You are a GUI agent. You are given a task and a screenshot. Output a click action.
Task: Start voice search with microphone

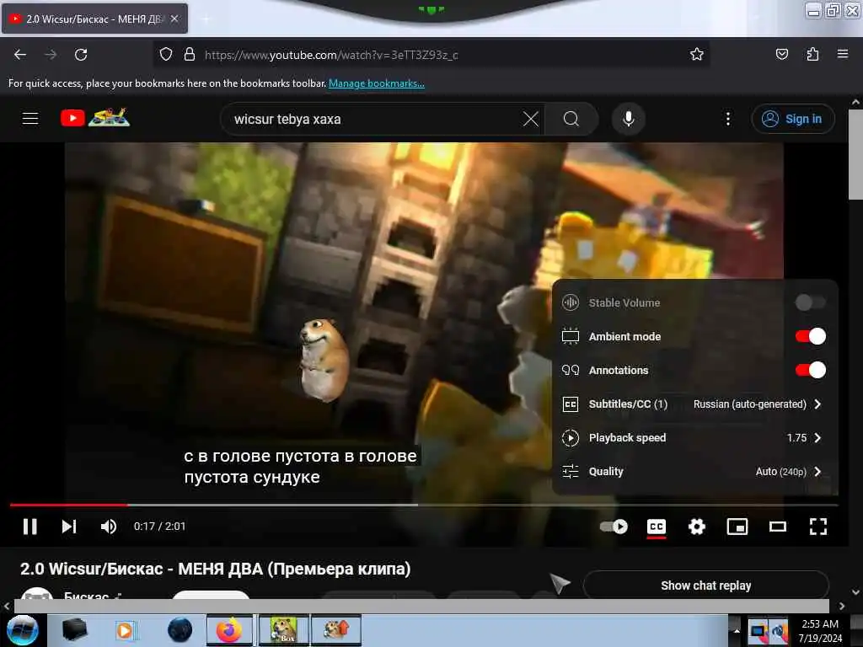(628, 119)
